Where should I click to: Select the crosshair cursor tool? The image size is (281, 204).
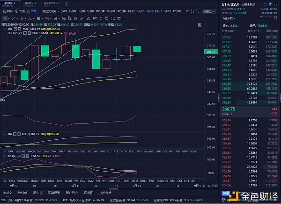point(5,18)
